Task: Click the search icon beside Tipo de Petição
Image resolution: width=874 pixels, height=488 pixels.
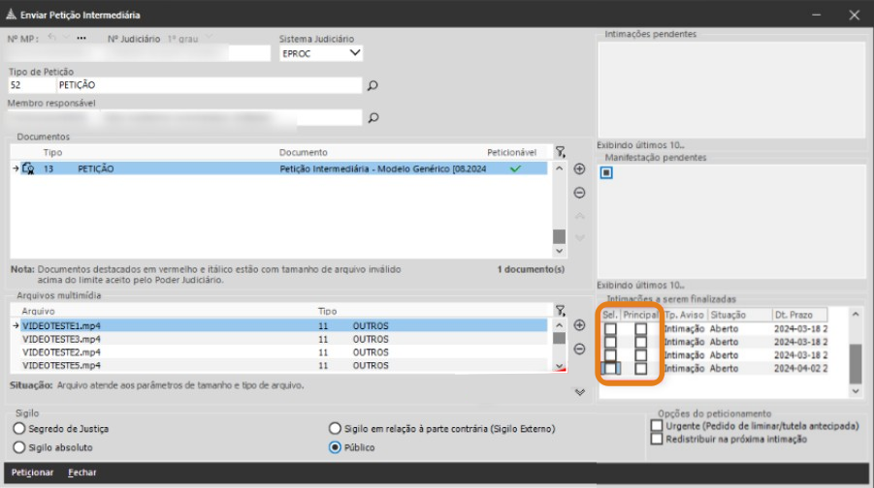Action: 372,86
